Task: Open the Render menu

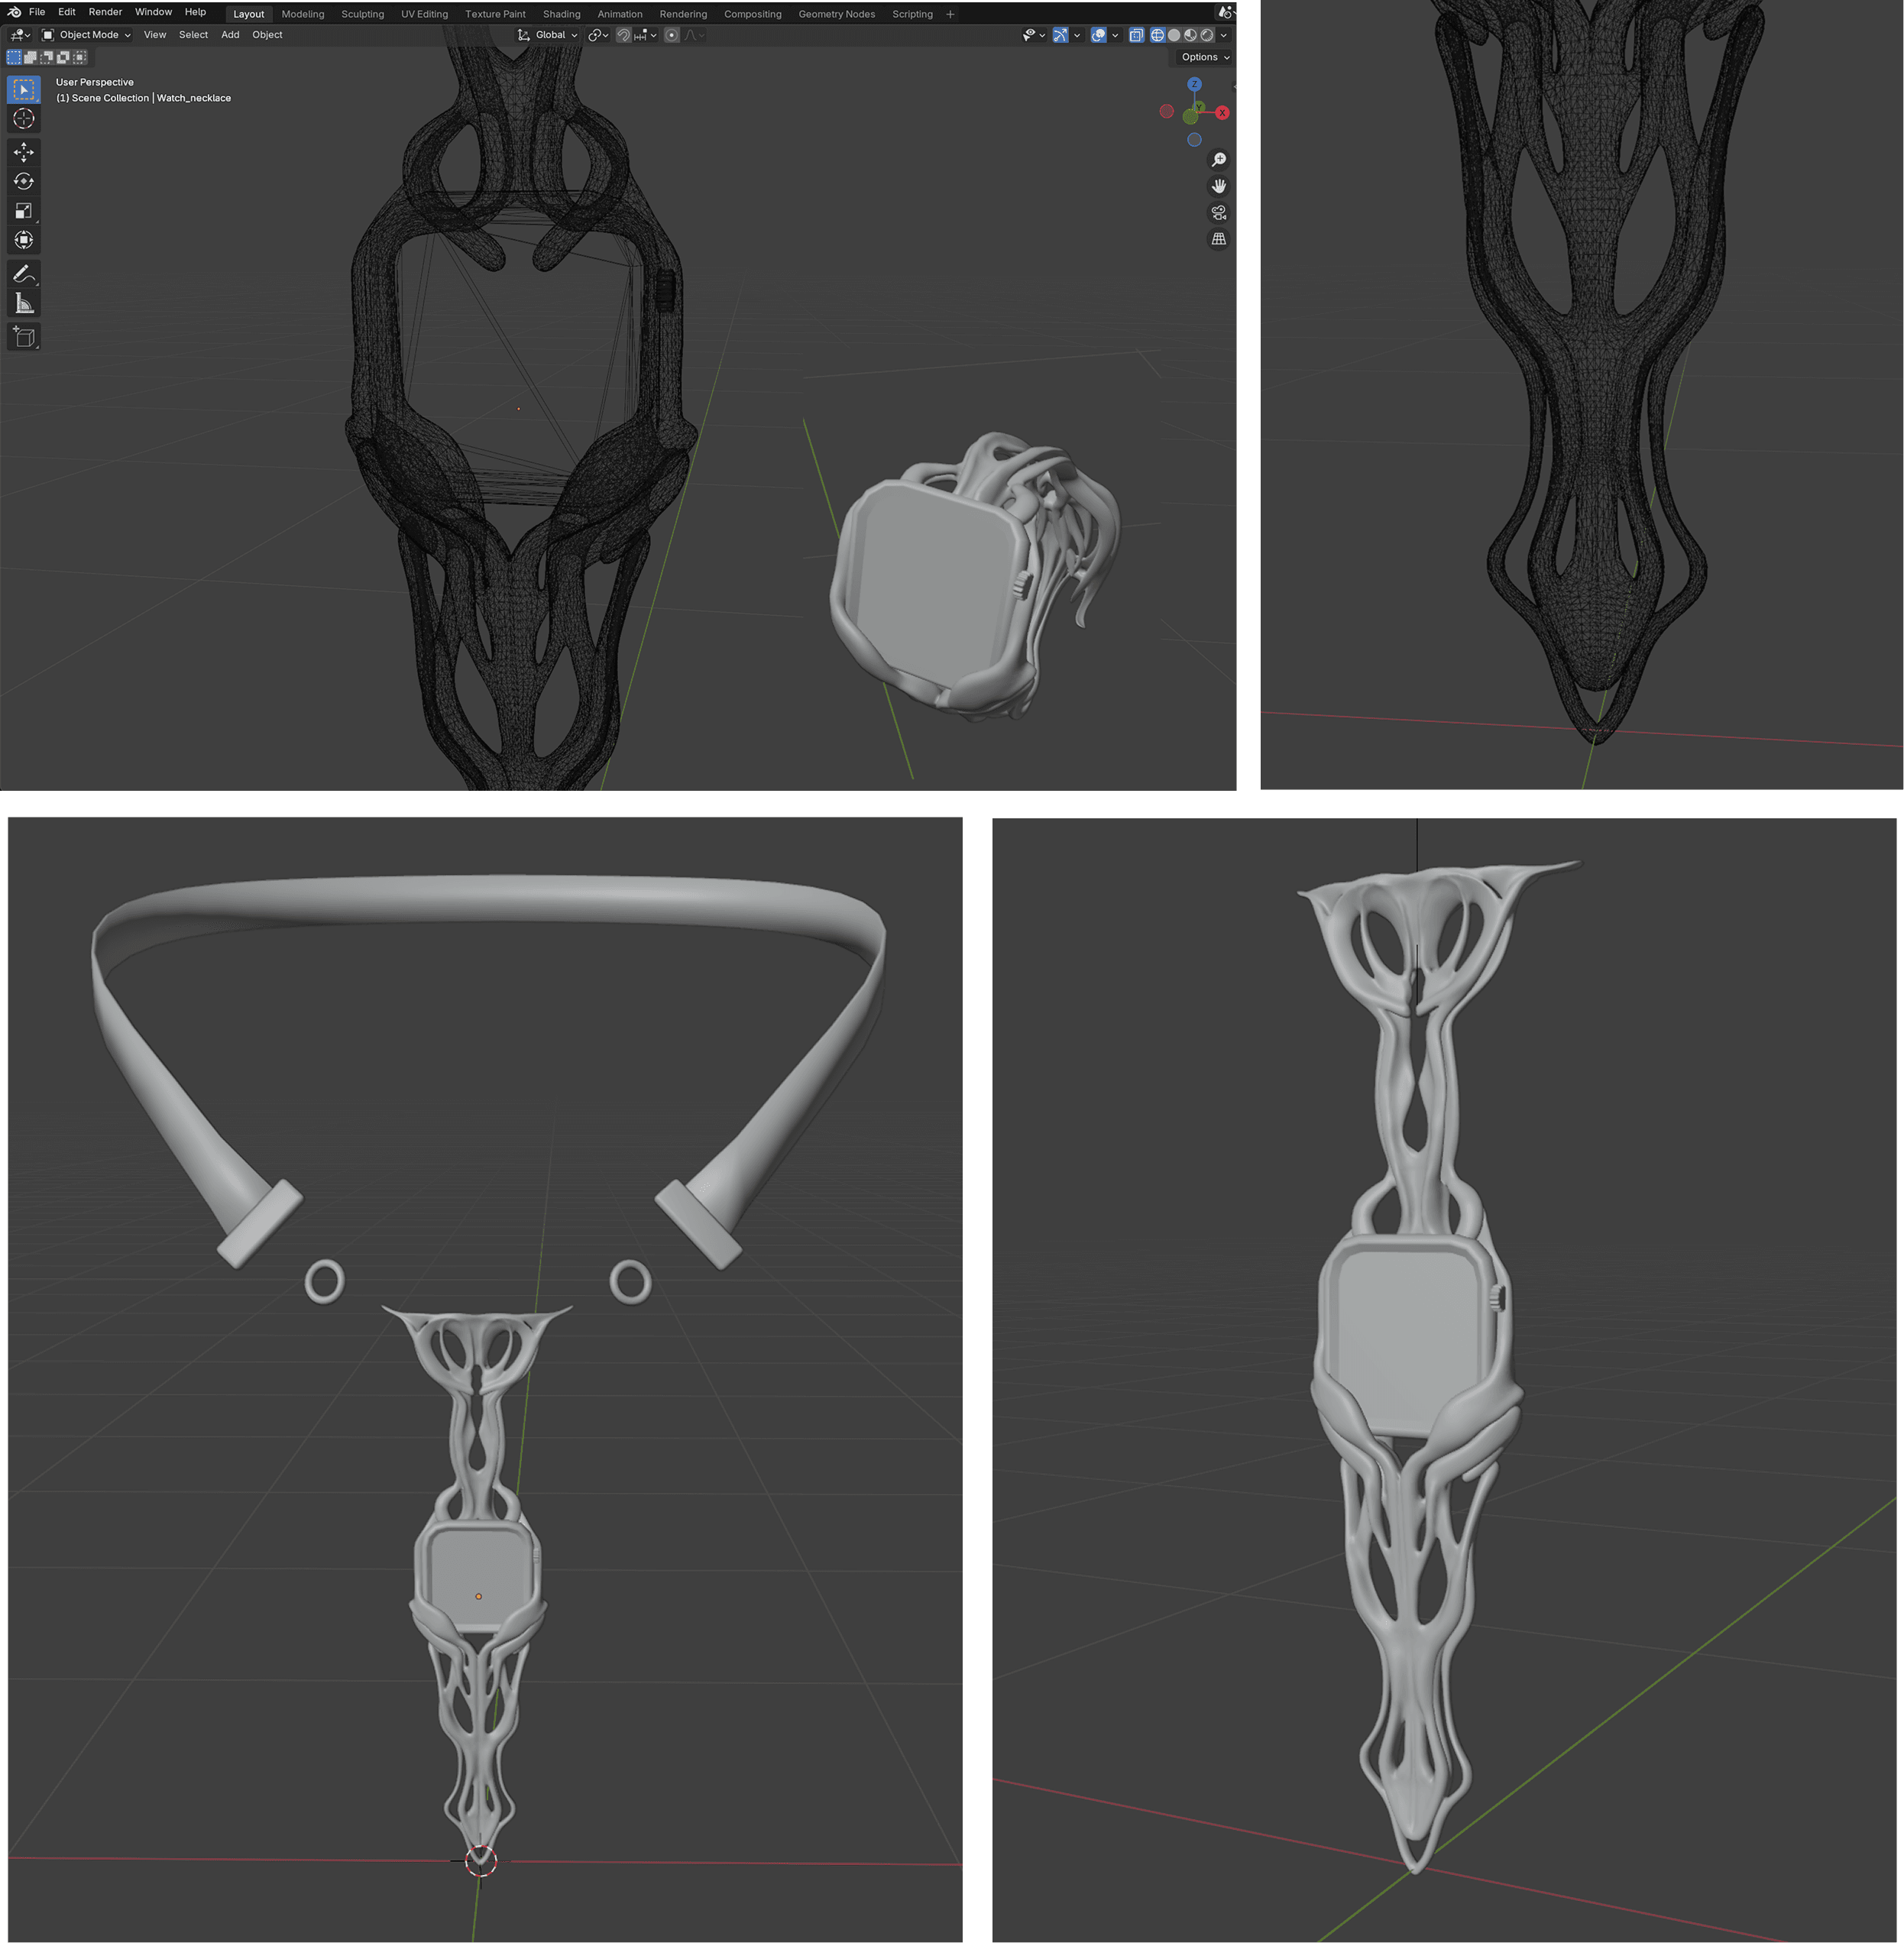Action: click(x=105, y=12)
